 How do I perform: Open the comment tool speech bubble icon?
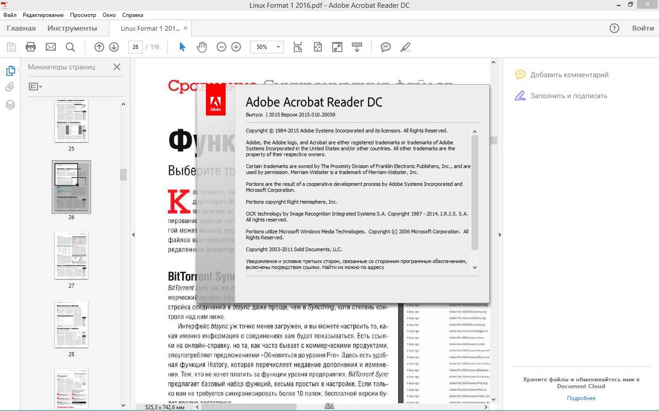pyautogui.click(x=385, y=47)
